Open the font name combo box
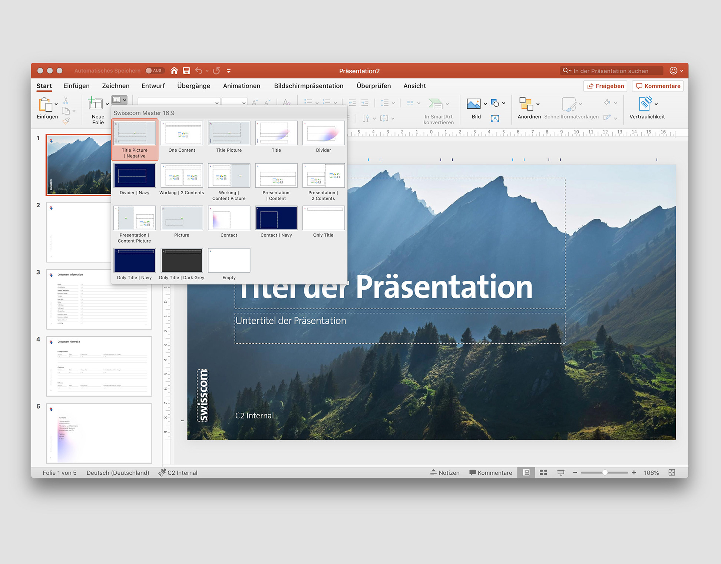Screen dimensions: 721x564 pyautogui.click(x=179, y=102)
